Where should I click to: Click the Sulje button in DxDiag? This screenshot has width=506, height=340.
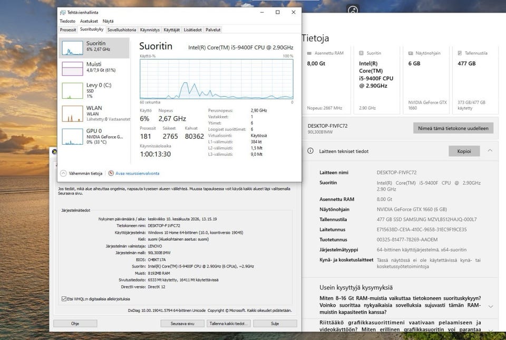point(275,323)
